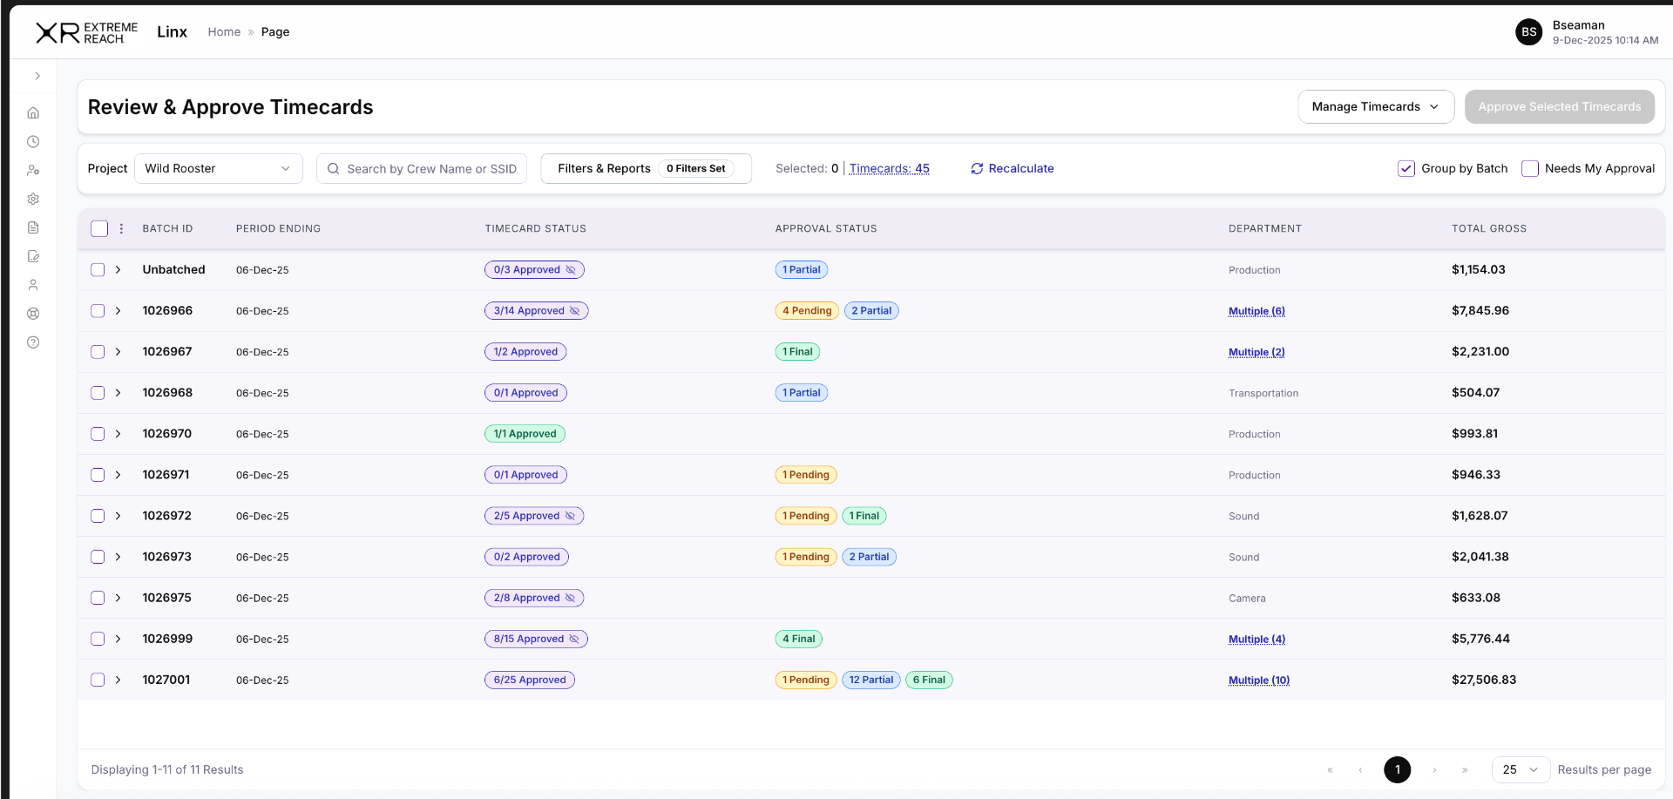Enable the Needs My Approval checkbox
1673x799 pixels.
point(1530,169)
